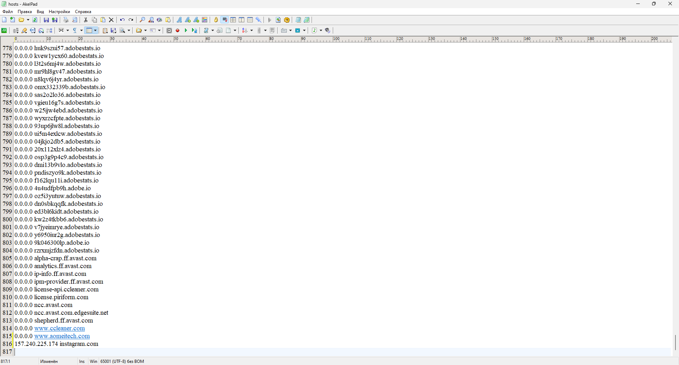Image resolution: width=679 pixels, height=365 pixels.
Task: Open the dropdown next to paragraph mark icon
Action: coord(81,31)
